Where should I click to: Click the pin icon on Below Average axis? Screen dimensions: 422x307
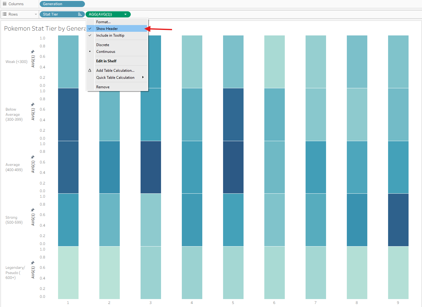point(33,104)
